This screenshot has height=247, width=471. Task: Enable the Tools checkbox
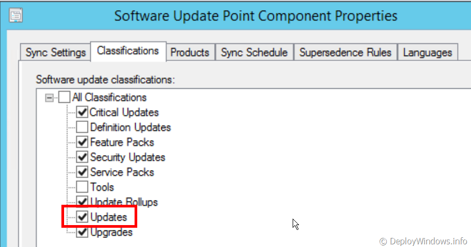point(82,188)
